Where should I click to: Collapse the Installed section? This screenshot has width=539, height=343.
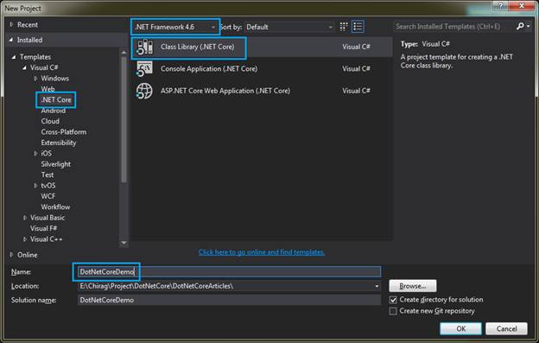tap(11, 40)
